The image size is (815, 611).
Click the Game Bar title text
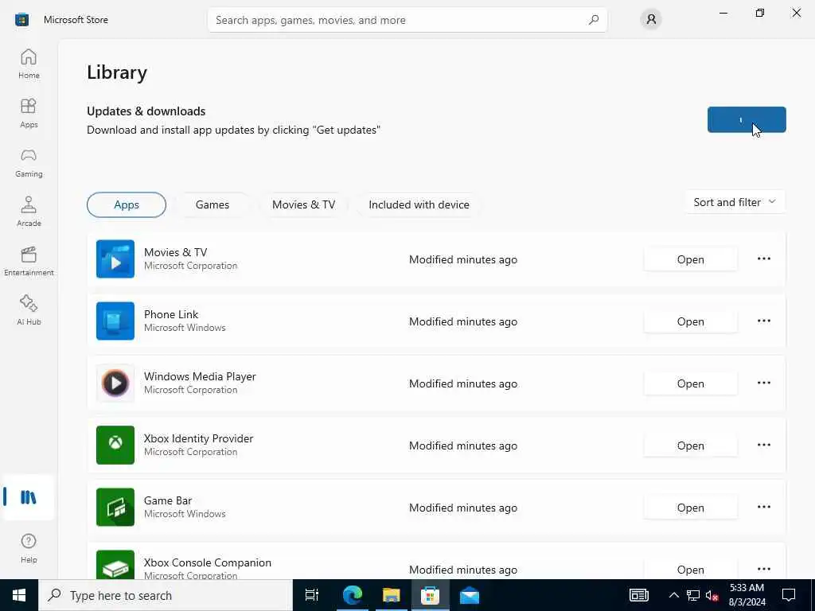point(168,500)
